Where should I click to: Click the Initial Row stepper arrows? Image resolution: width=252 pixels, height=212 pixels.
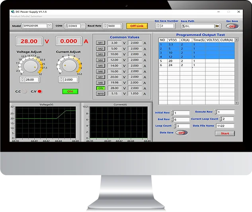coord(172,113)
